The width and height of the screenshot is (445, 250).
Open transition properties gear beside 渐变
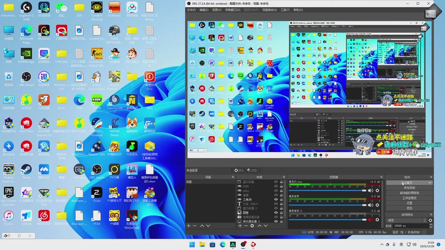click(x=430, y=220)
